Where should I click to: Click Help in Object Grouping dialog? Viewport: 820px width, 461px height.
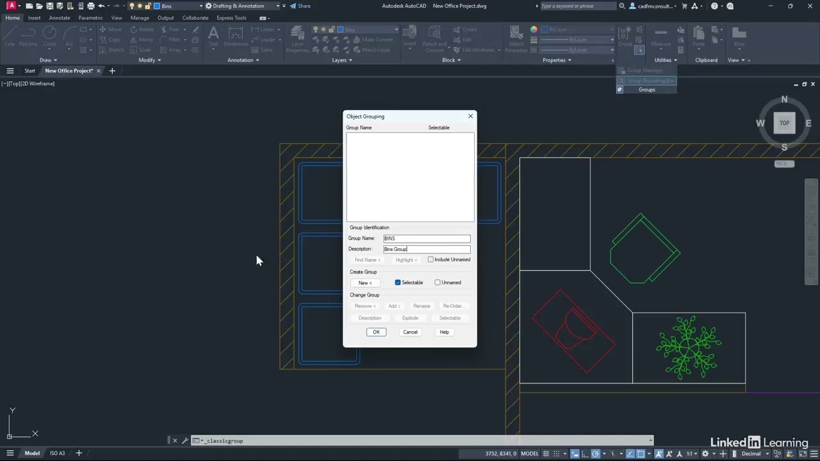(x=444, y=332)
